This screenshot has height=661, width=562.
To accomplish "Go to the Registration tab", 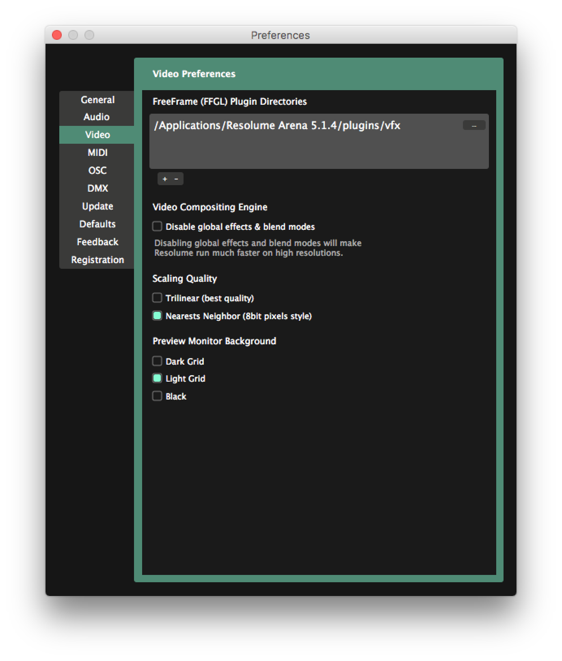I will point(97,260).
